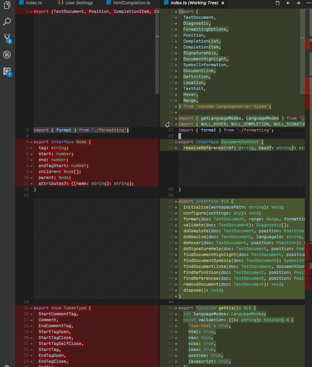The width and height of the screenshot is (312, 367).
Task: Open Source Control view with 3 changes
Action: click(x=8, y=39)
